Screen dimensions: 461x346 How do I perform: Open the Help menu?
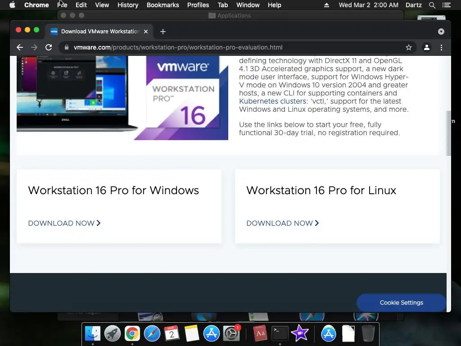point(274,5)
